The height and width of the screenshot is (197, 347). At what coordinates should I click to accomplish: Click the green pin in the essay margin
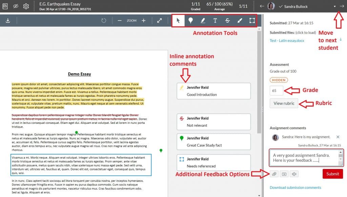coord(161,150)
